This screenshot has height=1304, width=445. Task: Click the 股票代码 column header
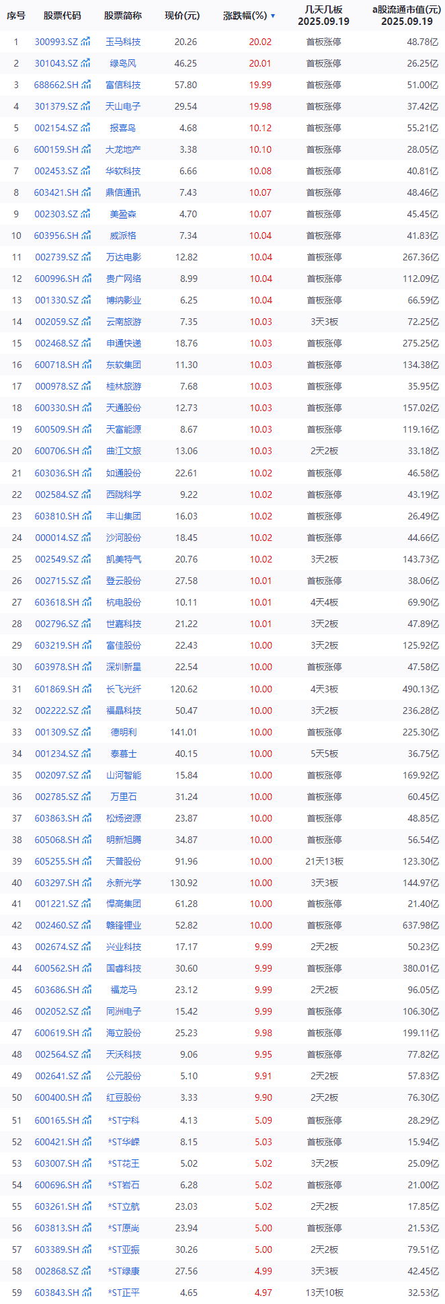click(x=62, y=15)
